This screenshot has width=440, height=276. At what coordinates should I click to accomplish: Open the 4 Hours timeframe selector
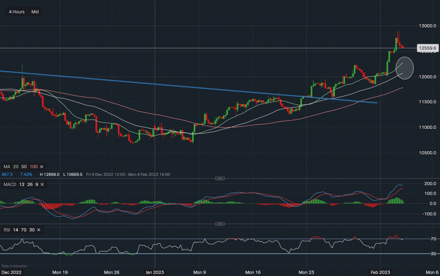click(17, 12)
